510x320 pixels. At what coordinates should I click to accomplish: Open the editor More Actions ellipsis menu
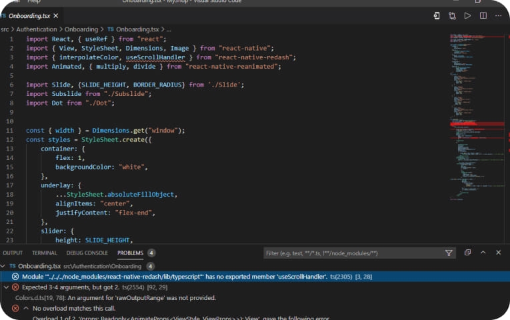point(498,15)
